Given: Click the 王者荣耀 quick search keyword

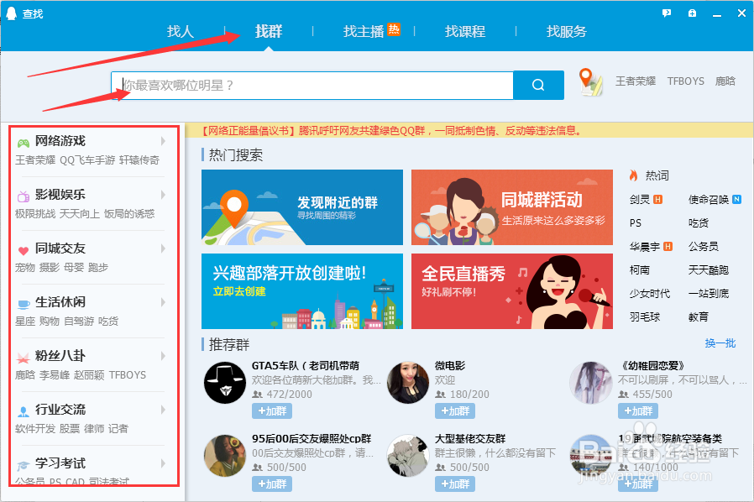Looking at the screenshot, I should coord(636,81).
